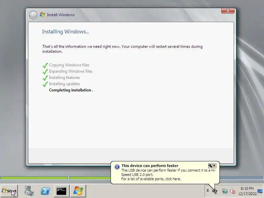Close the Install Windows dialog
This screenshot has height=198, width=264.
pyautogui.click(x=228, y=11)
